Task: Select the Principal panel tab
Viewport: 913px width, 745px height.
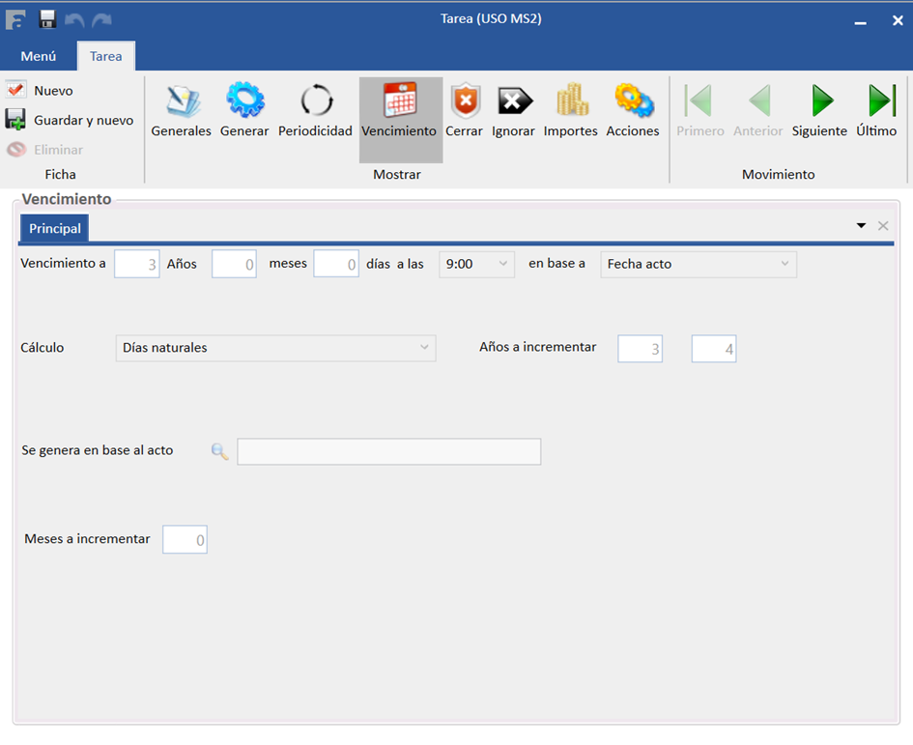Action: [x=55, y=228]
